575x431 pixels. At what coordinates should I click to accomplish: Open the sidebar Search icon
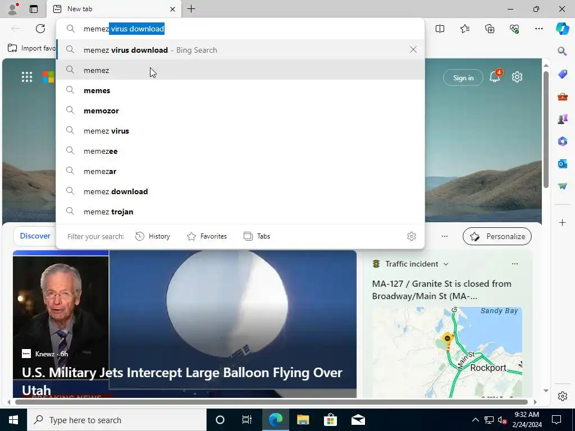pos(562,51)
